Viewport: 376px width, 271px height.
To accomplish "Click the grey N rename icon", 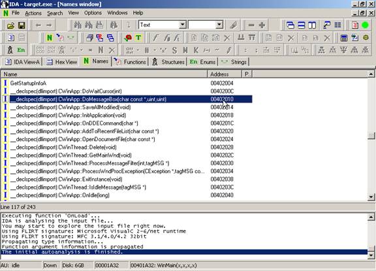I will (x=101, y=50).
